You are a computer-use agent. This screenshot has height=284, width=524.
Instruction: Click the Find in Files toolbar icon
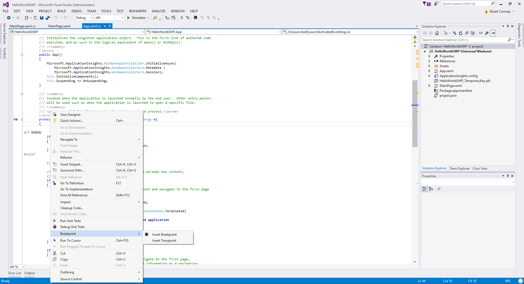155,18
